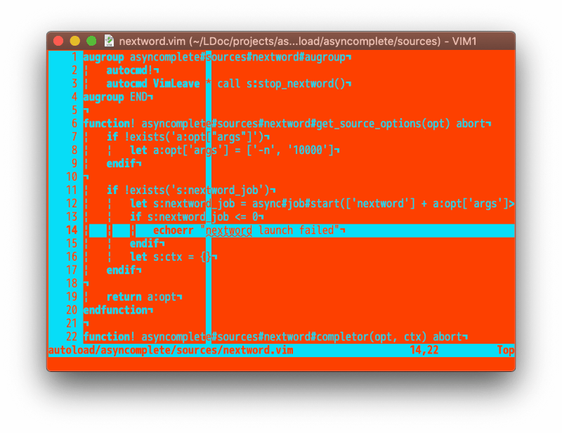
Task: Click 'endif' on line 9
Action: 121,163
